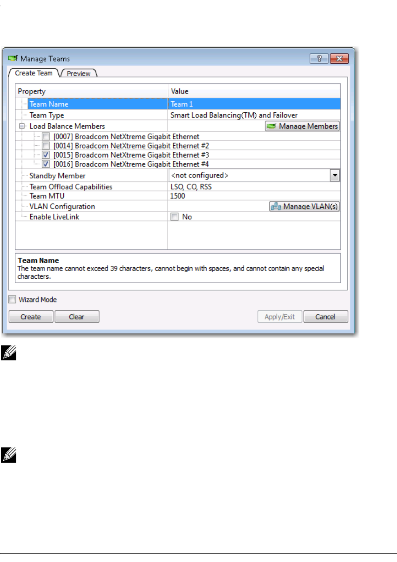
Task: Uncheck the [0016] Broadcom Ethernet #4 box
Action: pos(46,164)
